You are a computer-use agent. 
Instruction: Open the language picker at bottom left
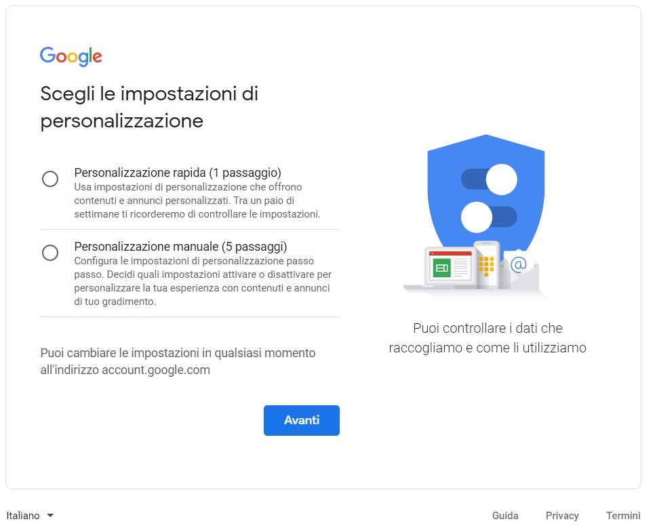click(31, 515)
